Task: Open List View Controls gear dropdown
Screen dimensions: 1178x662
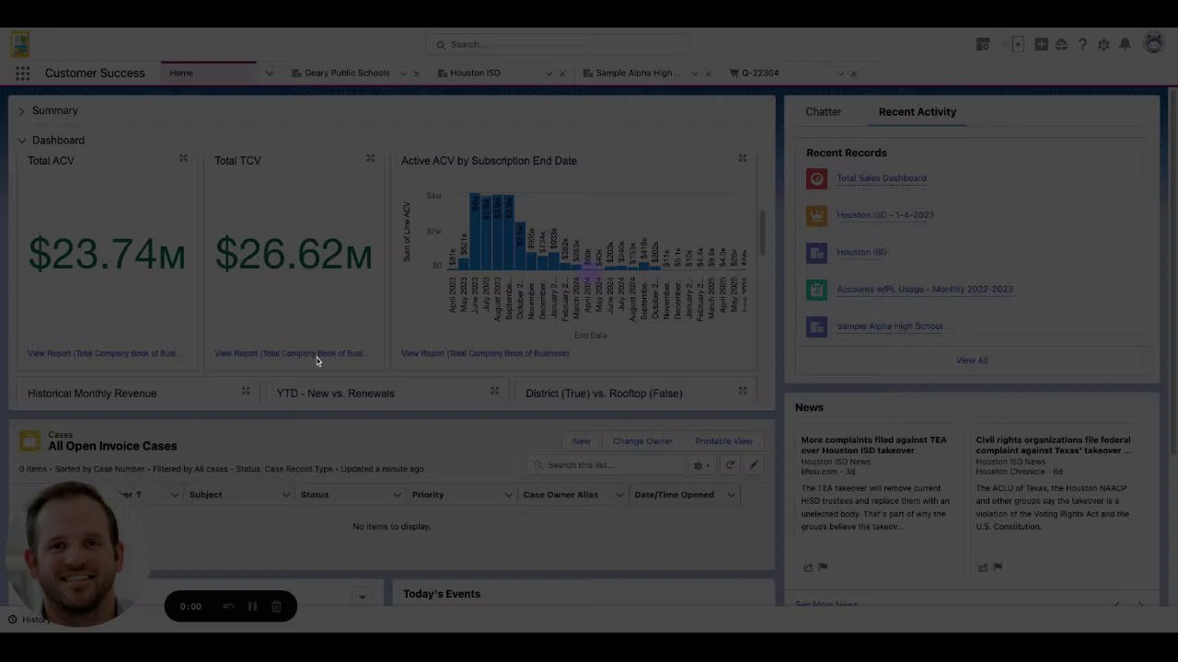Action: tap(701, 465)
